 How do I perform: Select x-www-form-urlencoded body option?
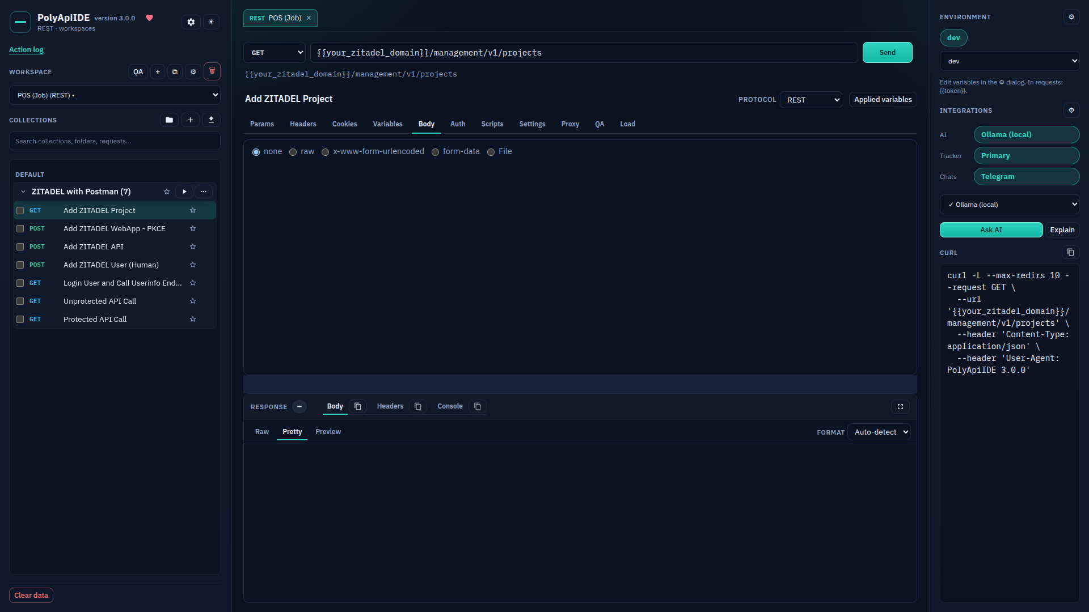coord(326,152)
